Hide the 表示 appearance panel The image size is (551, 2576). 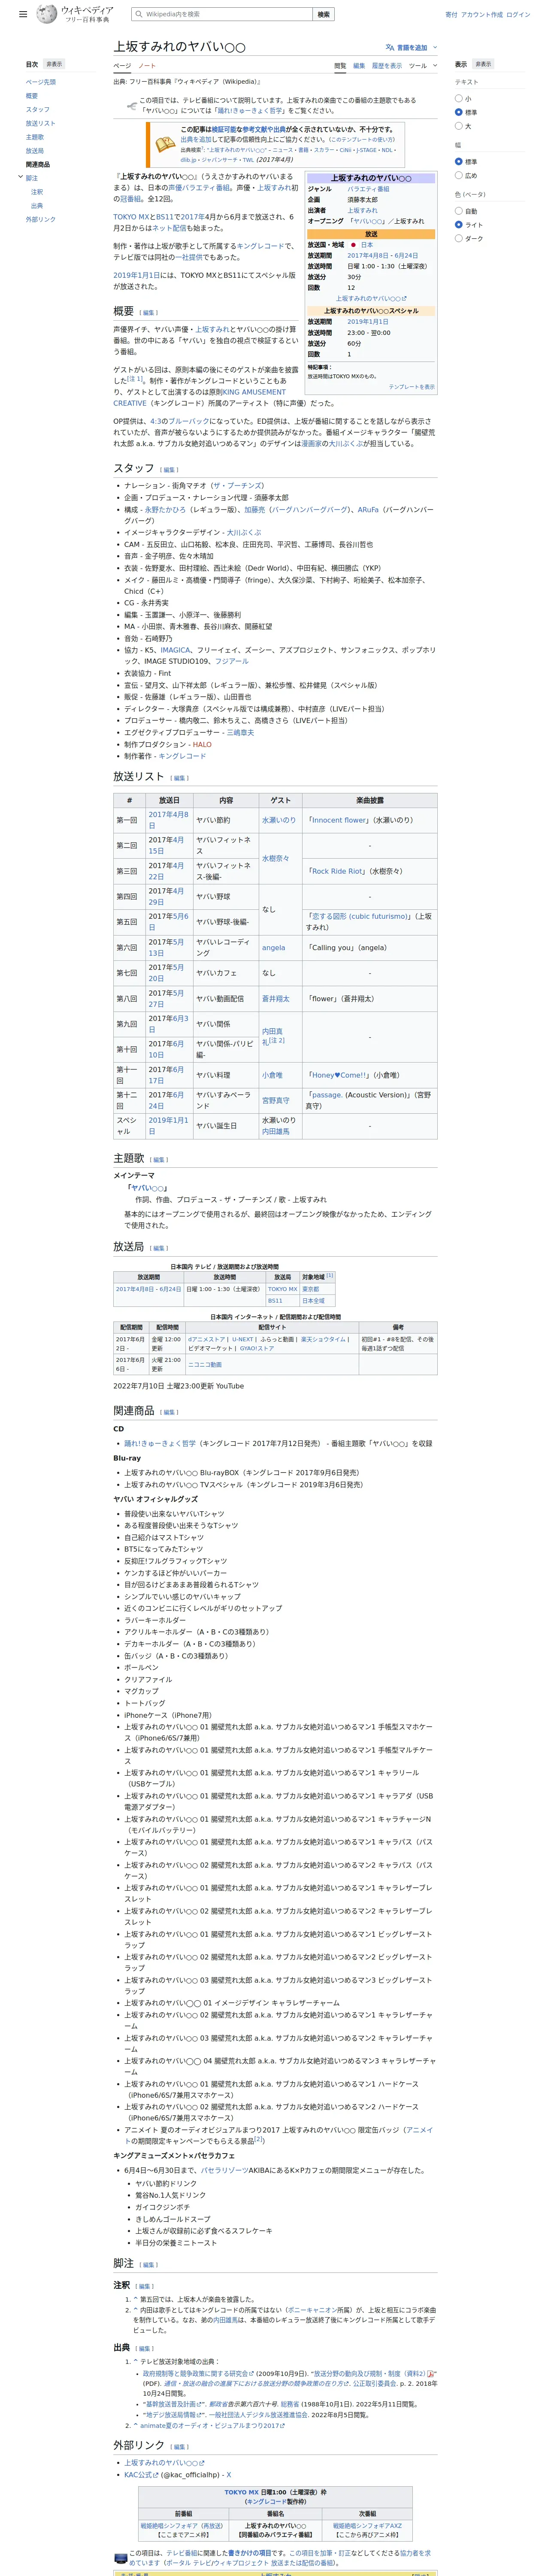tap(483, 64)
